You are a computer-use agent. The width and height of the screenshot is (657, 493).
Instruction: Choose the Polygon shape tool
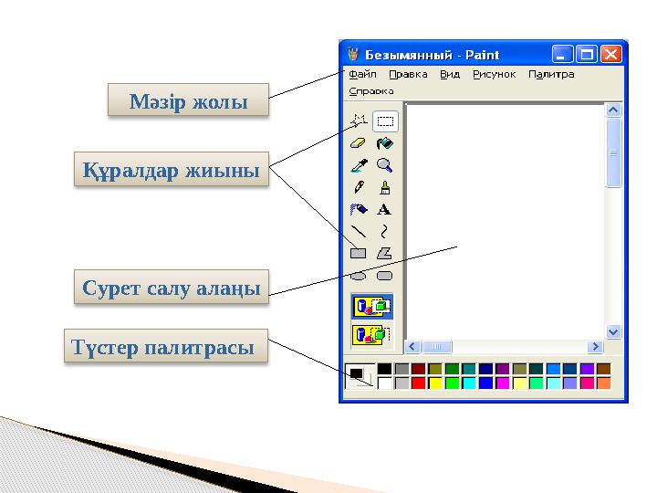(x=384, y=253)
